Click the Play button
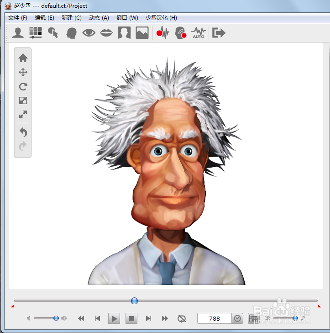The width and height of the screenshot is (330, 333). (114, 318)
